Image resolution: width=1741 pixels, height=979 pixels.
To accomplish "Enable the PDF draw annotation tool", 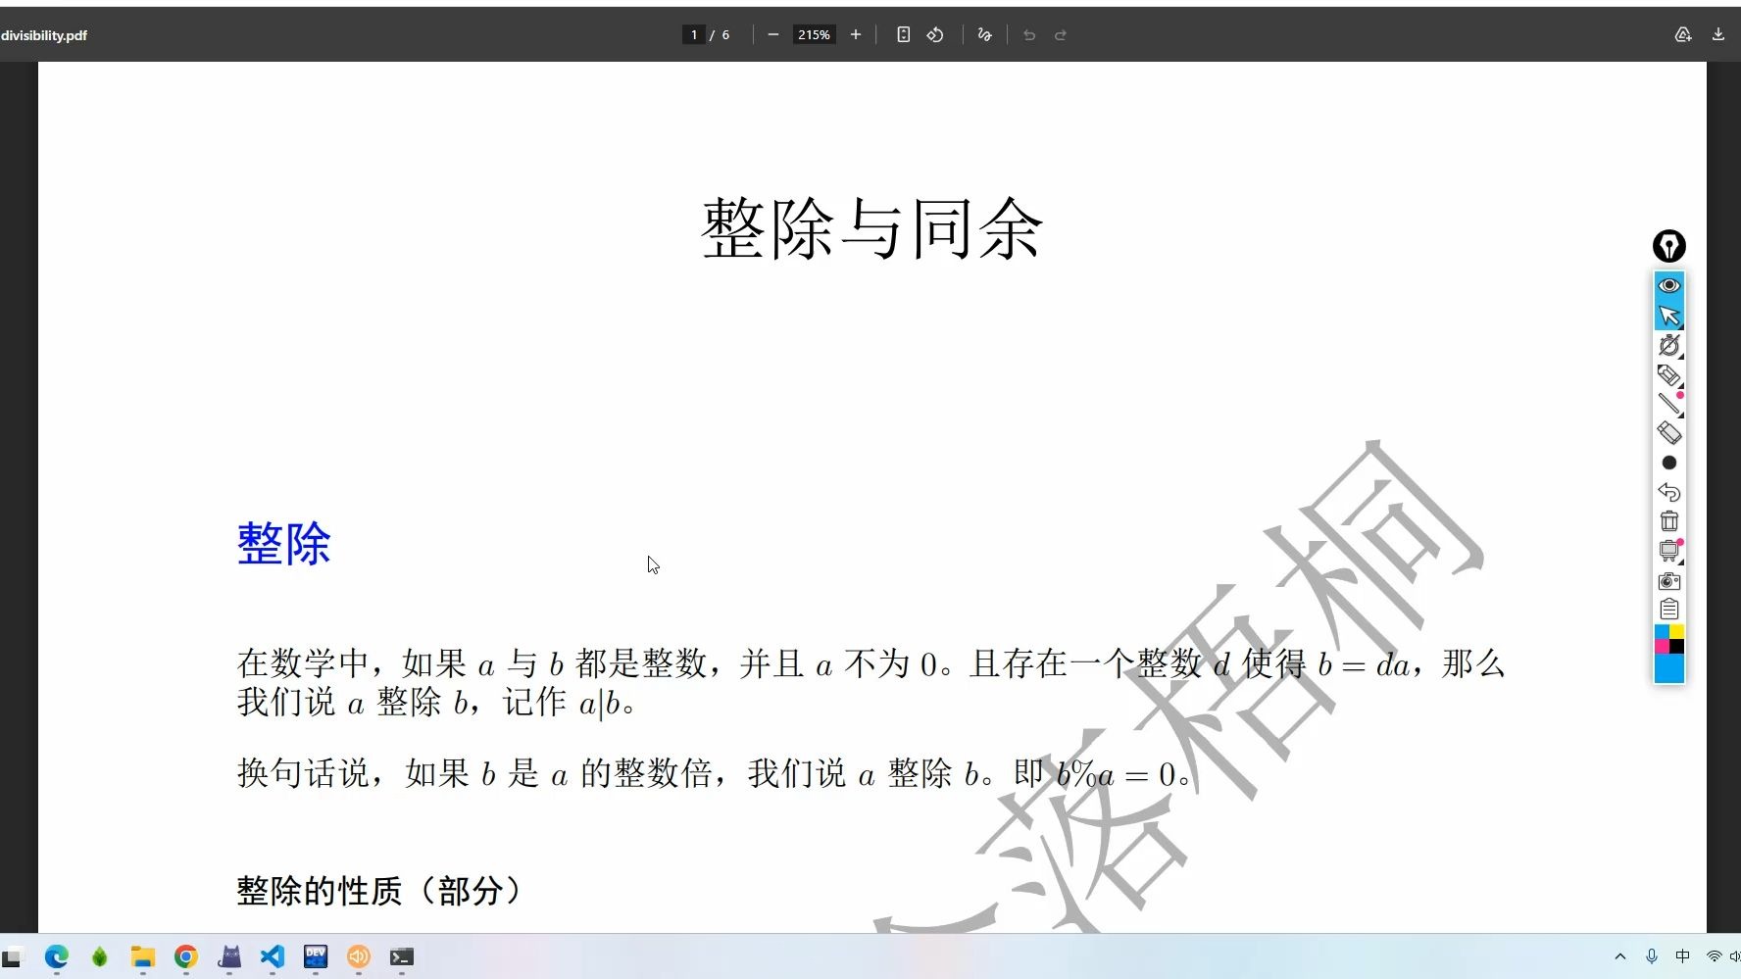I will [985, 35].
